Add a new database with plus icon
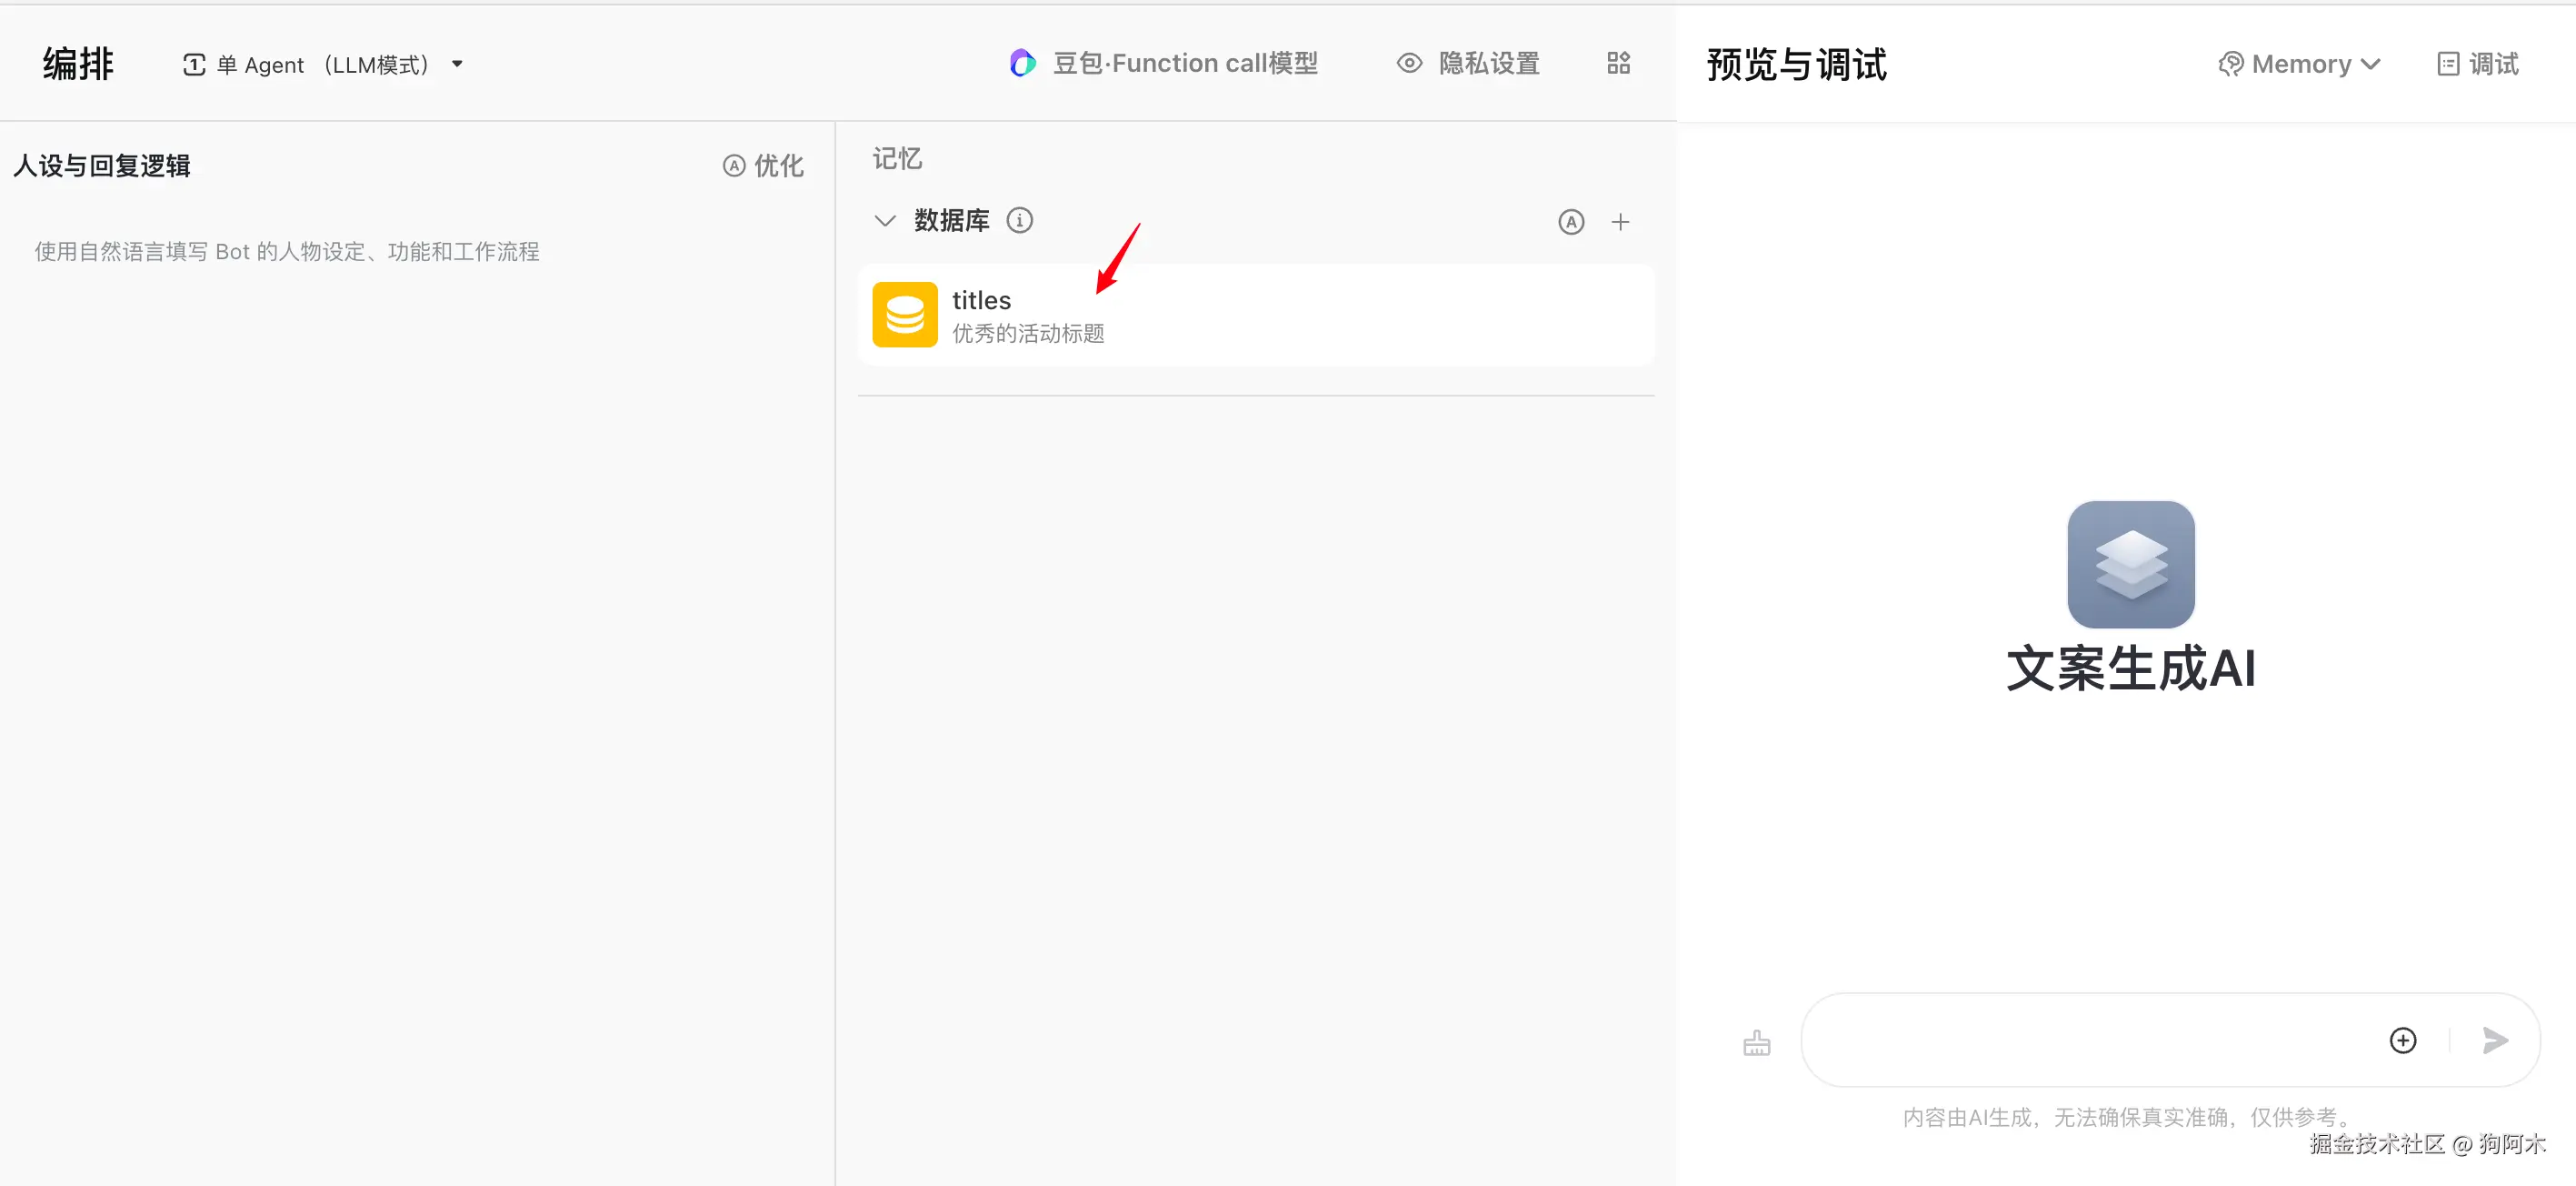 point(1620,222)
